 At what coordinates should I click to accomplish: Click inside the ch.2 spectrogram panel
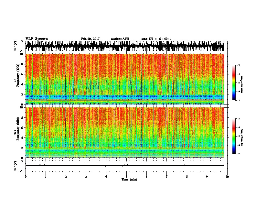coord(124,133)
